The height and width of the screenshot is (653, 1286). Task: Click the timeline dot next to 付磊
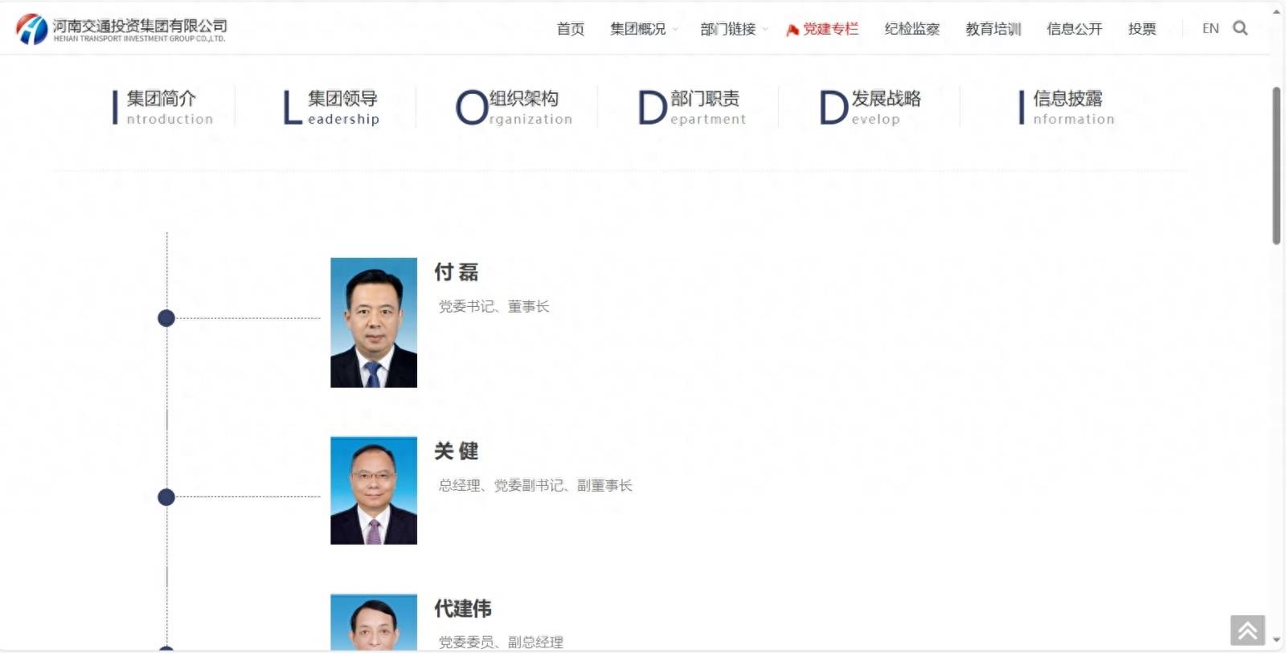tap(166, 318)
